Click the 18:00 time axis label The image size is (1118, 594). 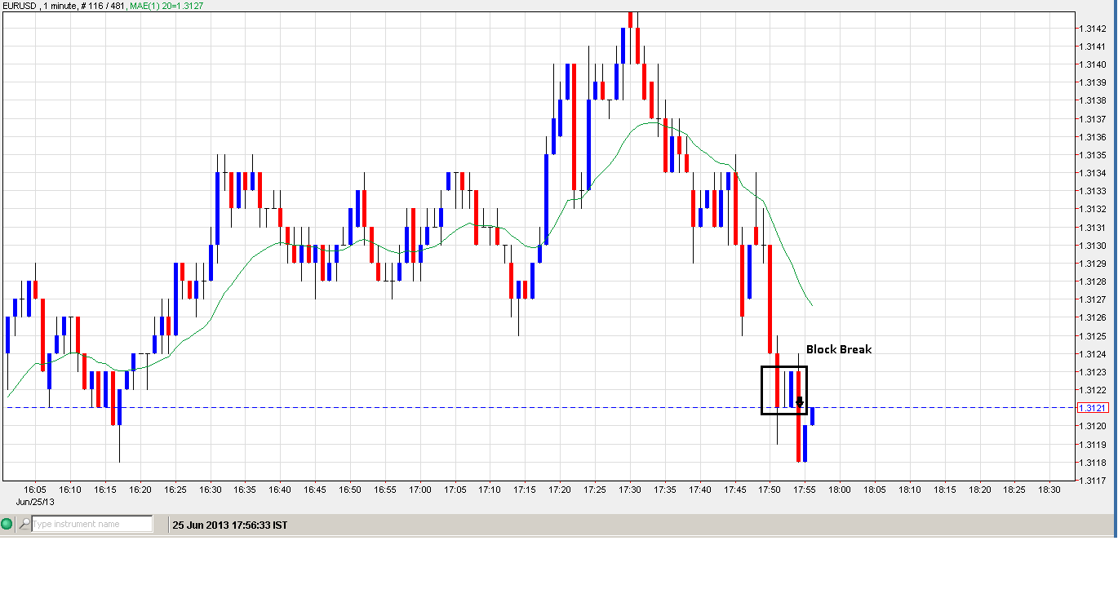tap(840, 490)
